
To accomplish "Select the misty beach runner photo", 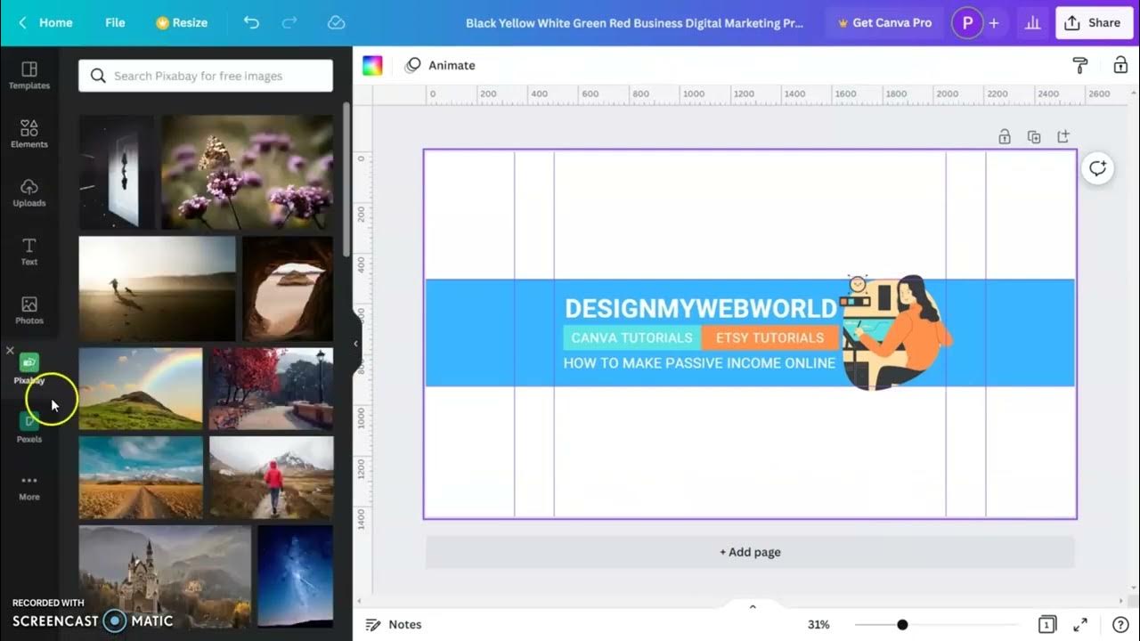I will 158,288.
